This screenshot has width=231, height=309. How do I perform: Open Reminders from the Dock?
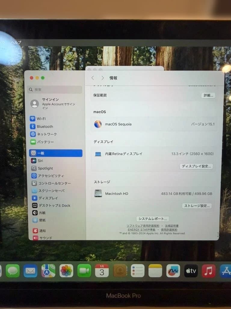(x=137, y=271)
